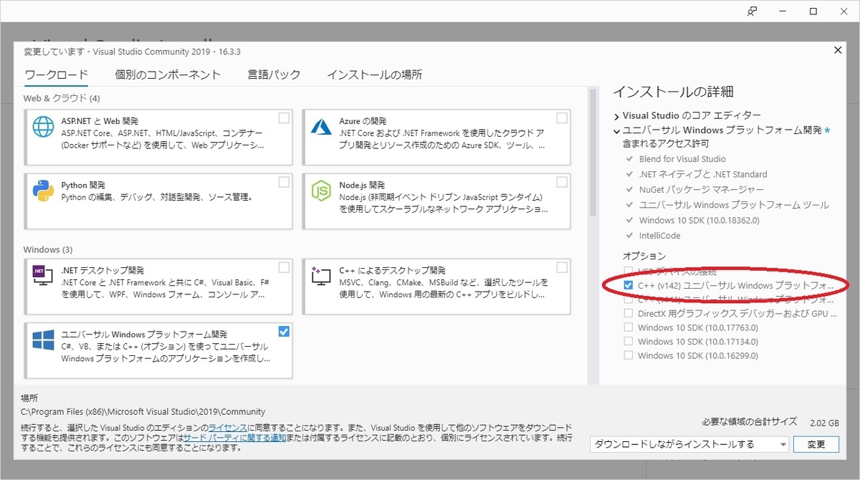
Task: Click the install path C:\Program Files (x86) text
Action: click(143, 412)
